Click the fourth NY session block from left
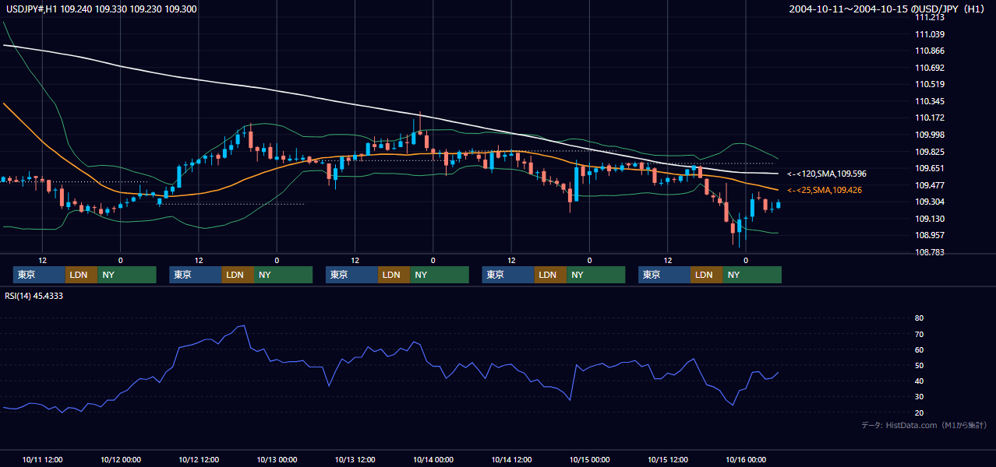 click(x=596, y=275)
